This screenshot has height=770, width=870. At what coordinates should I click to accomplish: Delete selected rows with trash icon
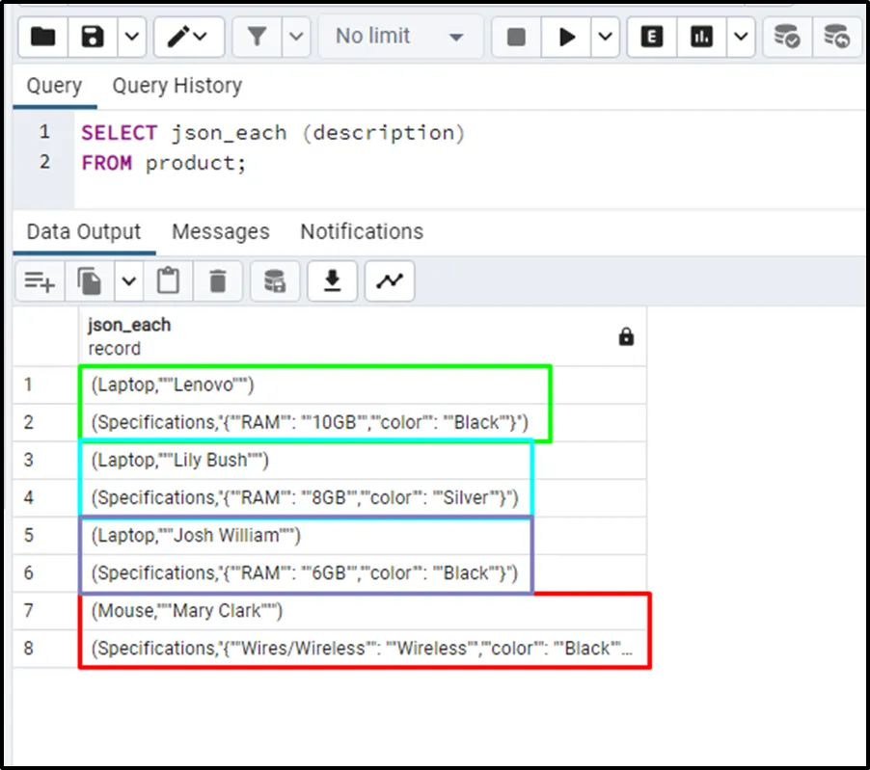(x=218, y=281)
